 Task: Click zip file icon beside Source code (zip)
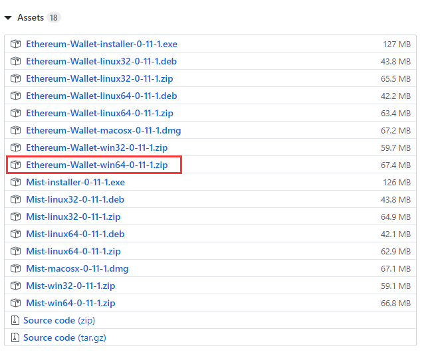pos(15,320)
